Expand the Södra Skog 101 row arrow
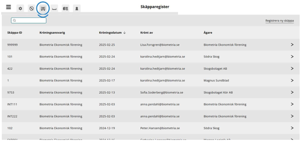Viewport: 300px width, 144px height. (292, 57)
